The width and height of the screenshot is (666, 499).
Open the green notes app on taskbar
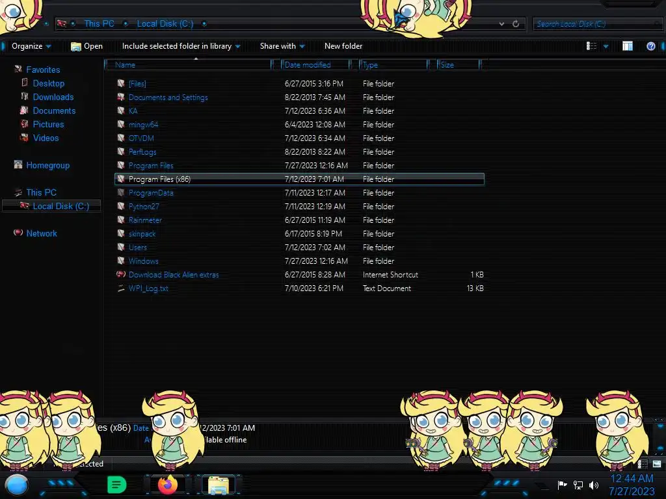coord(116,485)
